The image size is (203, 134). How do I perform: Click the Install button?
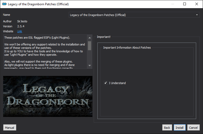[180, 127]
